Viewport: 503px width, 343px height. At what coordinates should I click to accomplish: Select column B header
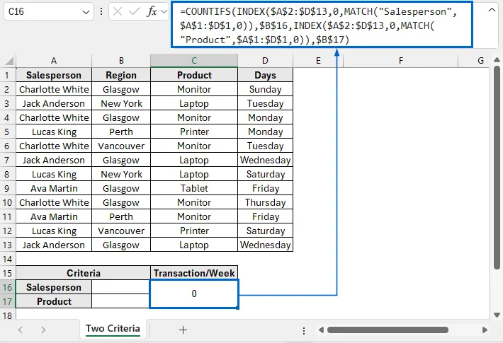(121, 61)
